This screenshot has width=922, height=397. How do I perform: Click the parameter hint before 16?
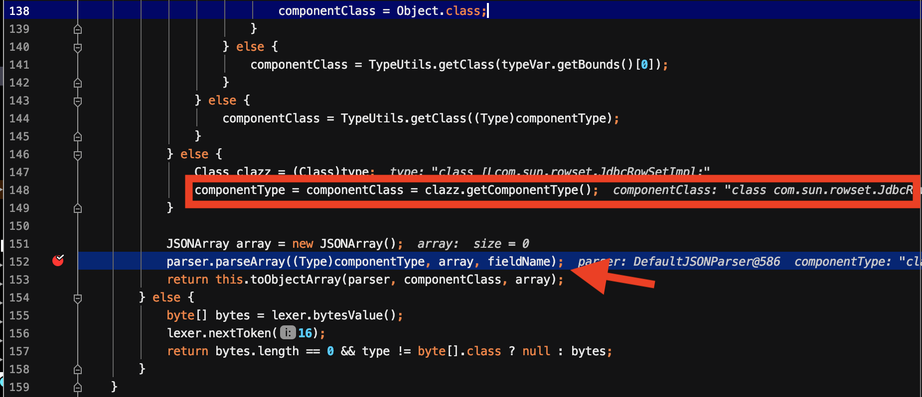click(x=288, y=333)
